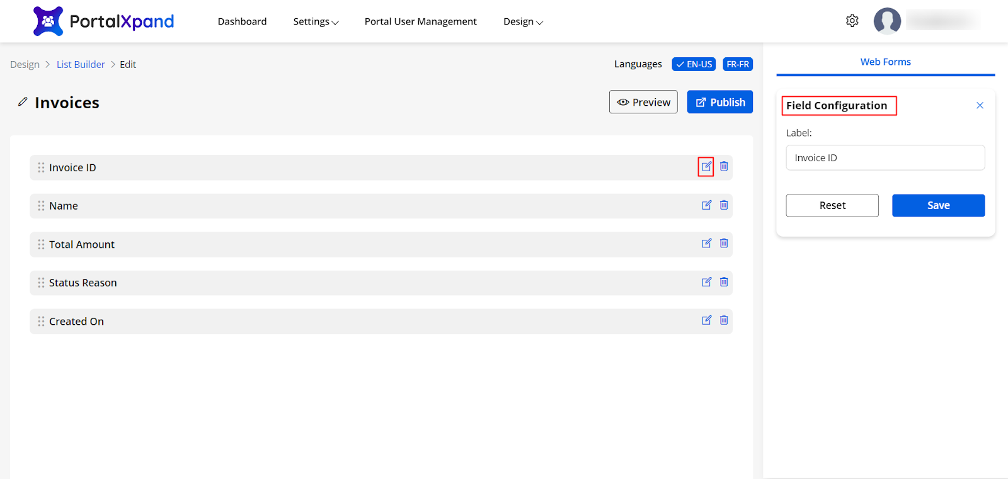Click the Publish button
Image resolution: width=1008 pixels, height=479 pixels.
pyautogui.click(x=719, y=102)
